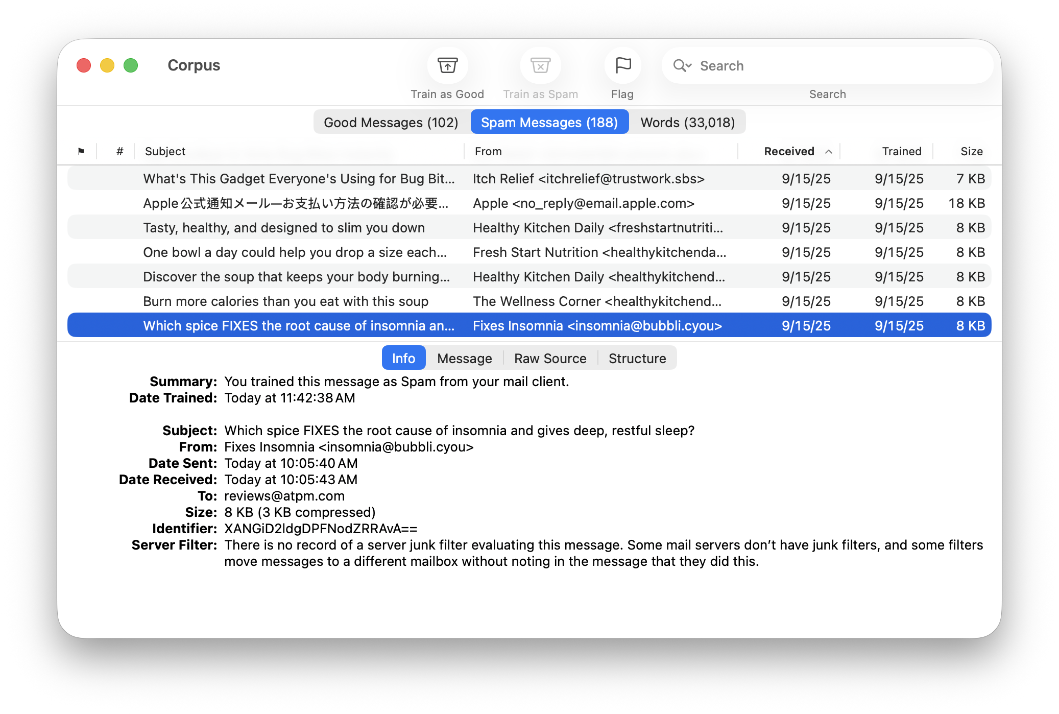Click the flag column header icon
The width and height of the screenshot is (1059, 714).
click(x=82, y=151)
